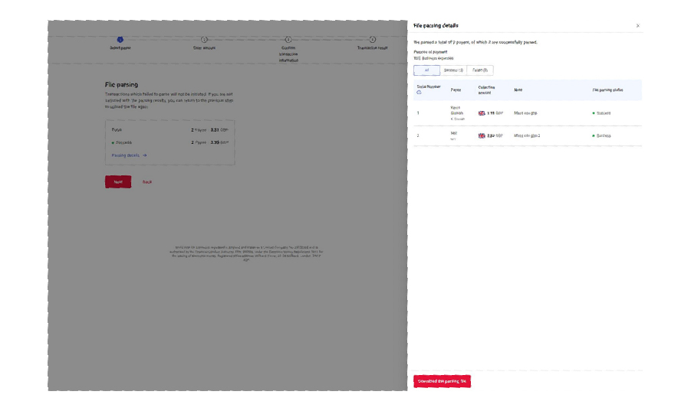Click the UK flag in row 2

[482, 135]
